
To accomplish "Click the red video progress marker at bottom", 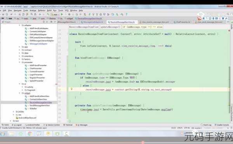I will pos(143,142).
